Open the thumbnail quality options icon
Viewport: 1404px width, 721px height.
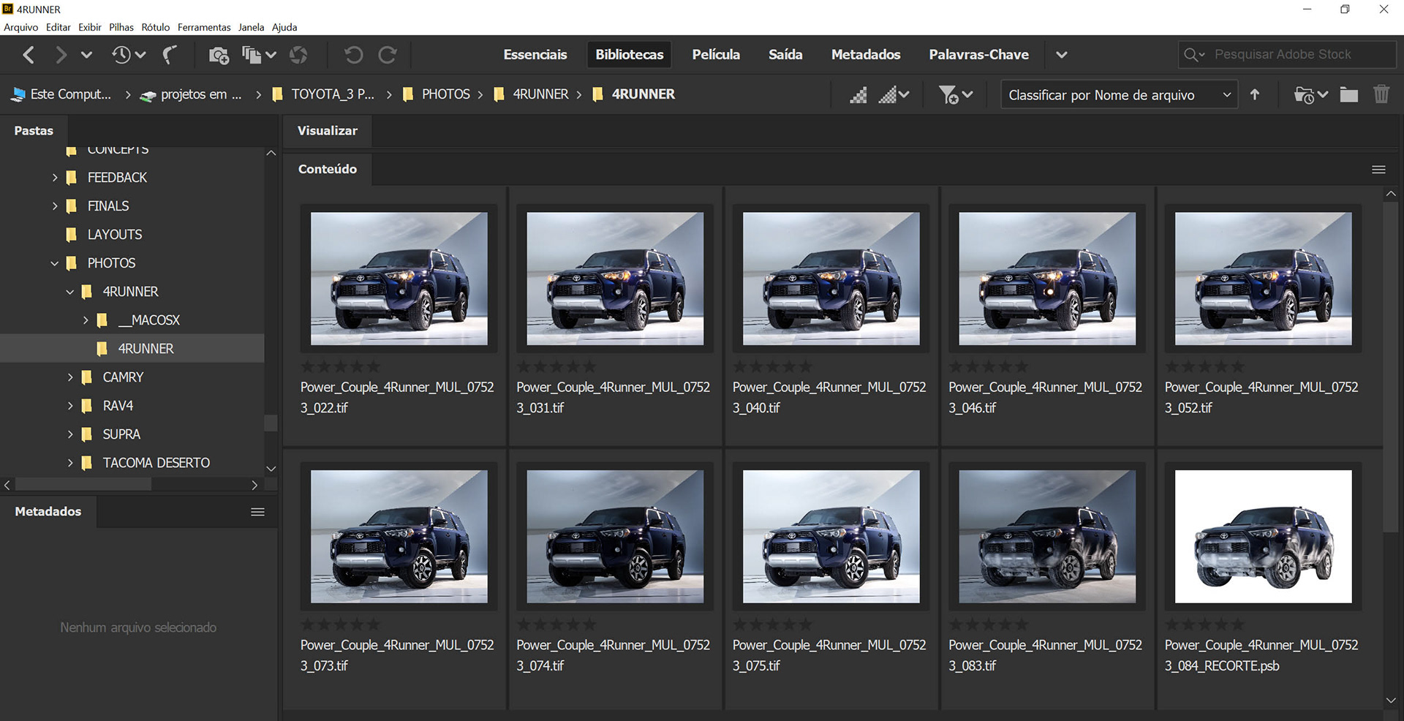(x=894, y=95)
